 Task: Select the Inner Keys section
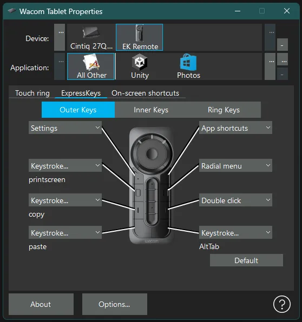click(151, 110)
